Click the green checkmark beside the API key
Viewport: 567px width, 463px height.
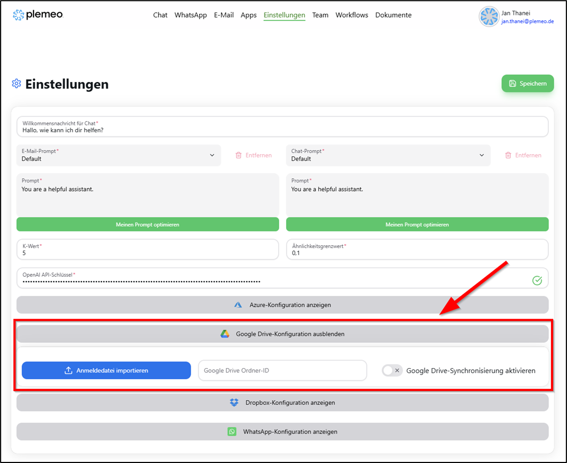tap(537, 280)
